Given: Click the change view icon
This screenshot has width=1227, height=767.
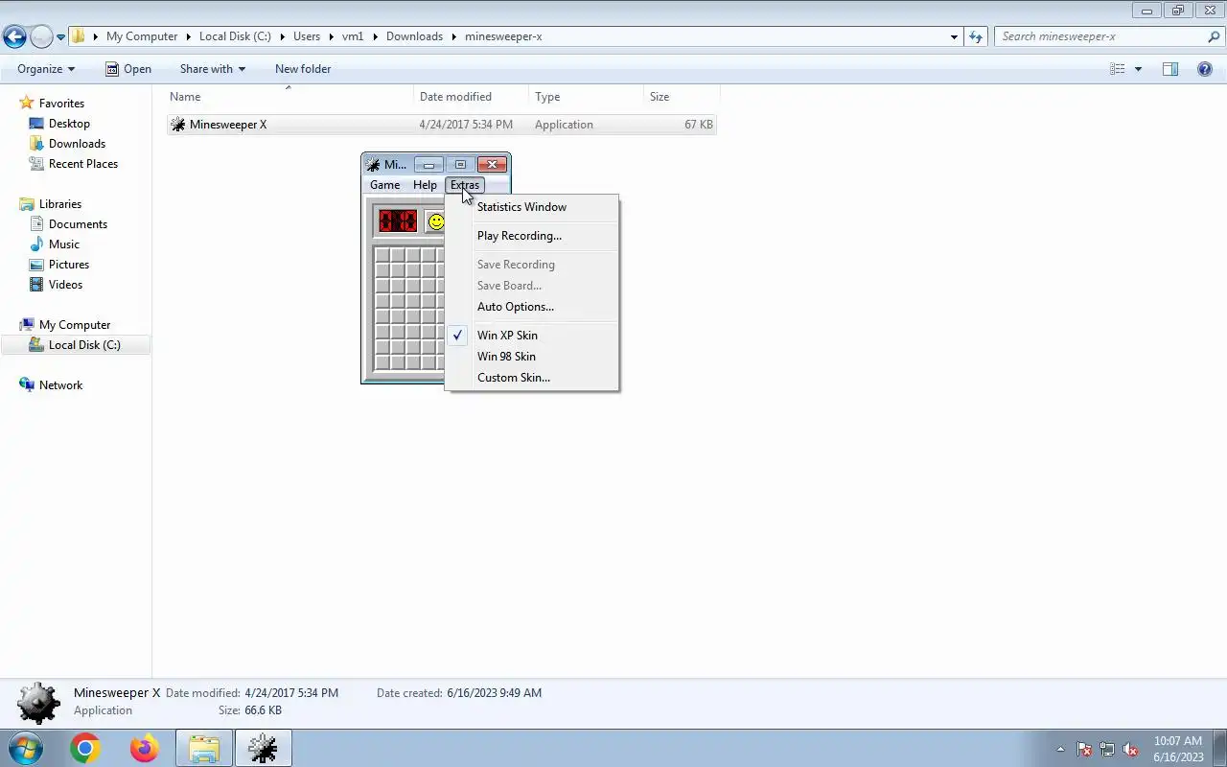Looking at the screenshot, I should [x=1117, y=69].
